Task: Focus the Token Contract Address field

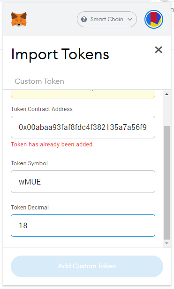Action: tap(83, 127)
